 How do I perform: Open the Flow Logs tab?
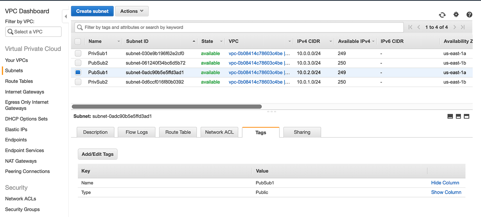136,132
